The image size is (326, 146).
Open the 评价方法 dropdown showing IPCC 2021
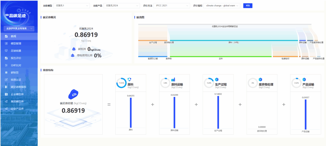pyautogui.click(x=172, y=6)
